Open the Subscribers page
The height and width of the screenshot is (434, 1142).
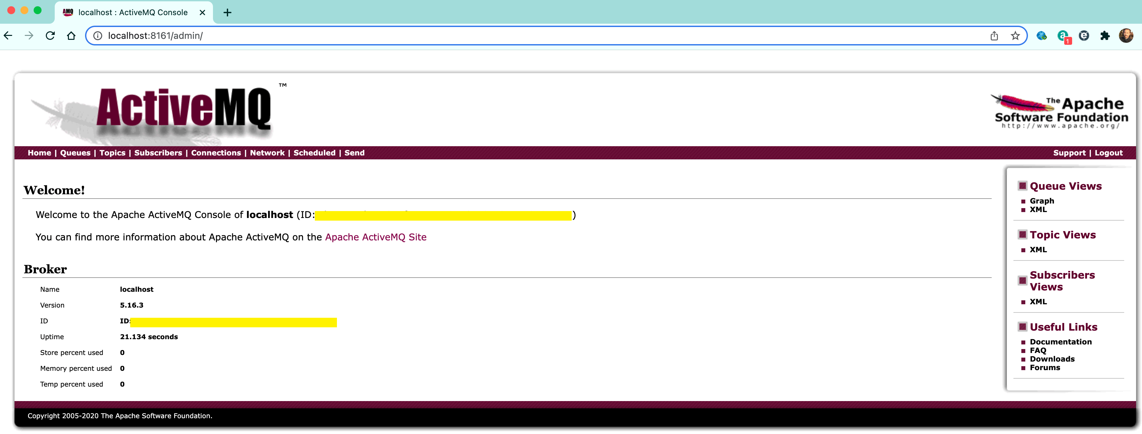pos(158,153)
